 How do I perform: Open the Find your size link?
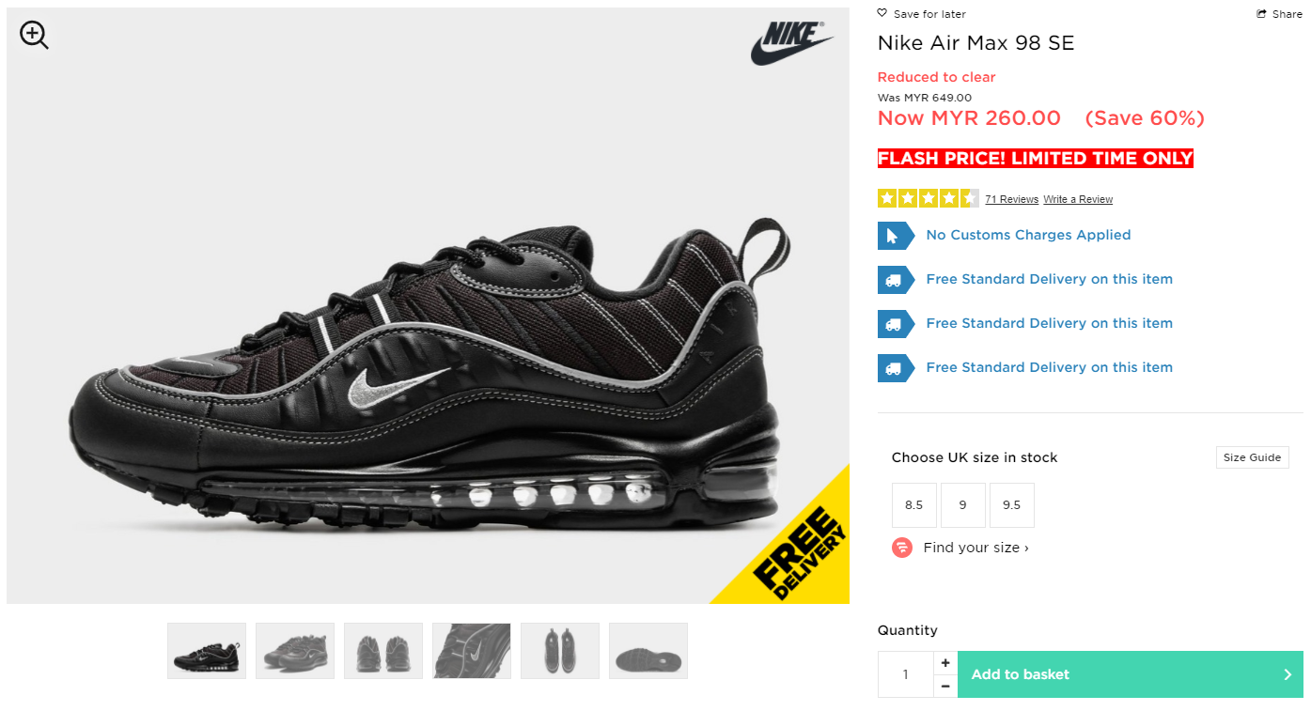tap(975, 548)
